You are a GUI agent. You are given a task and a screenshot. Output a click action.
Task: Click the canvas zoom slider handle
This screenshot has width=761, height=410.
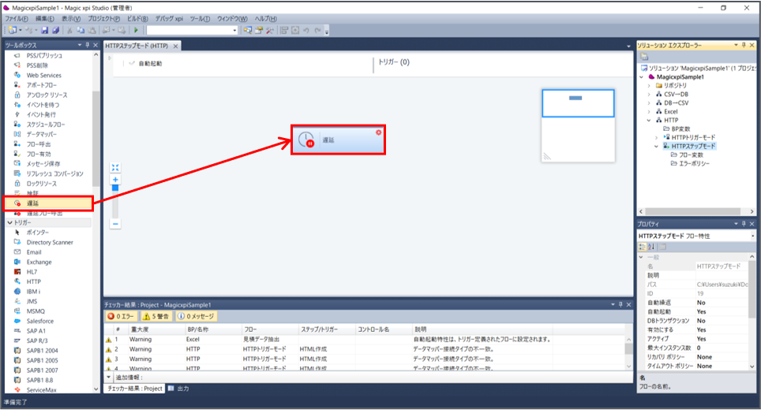[115, 188]
